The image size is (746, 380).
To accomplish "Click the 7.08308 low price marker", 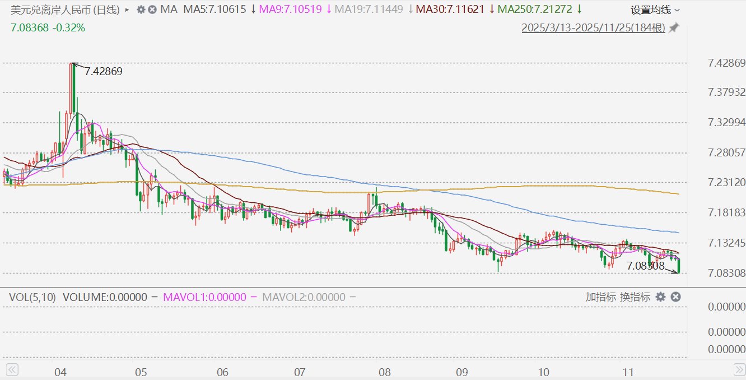I will point(645,266).
